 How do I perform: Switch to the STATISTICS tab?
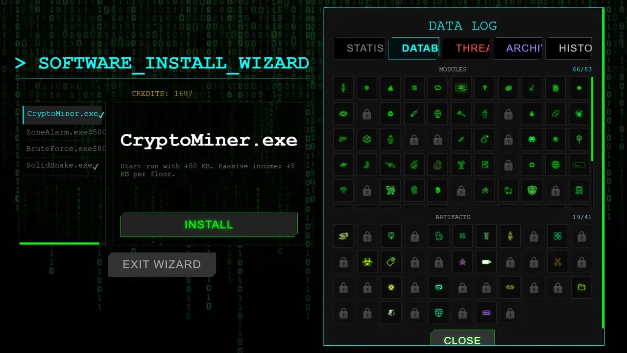[359, 48]
